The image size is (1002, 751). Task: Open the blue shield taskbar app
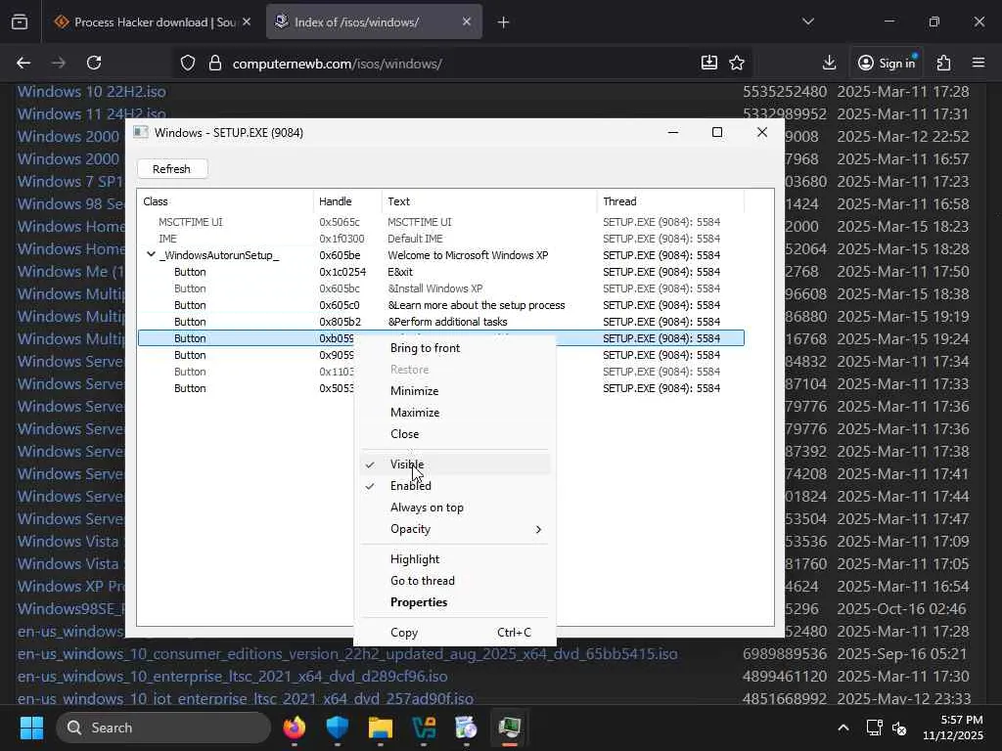pyautogui.click(x=338, y=728)
